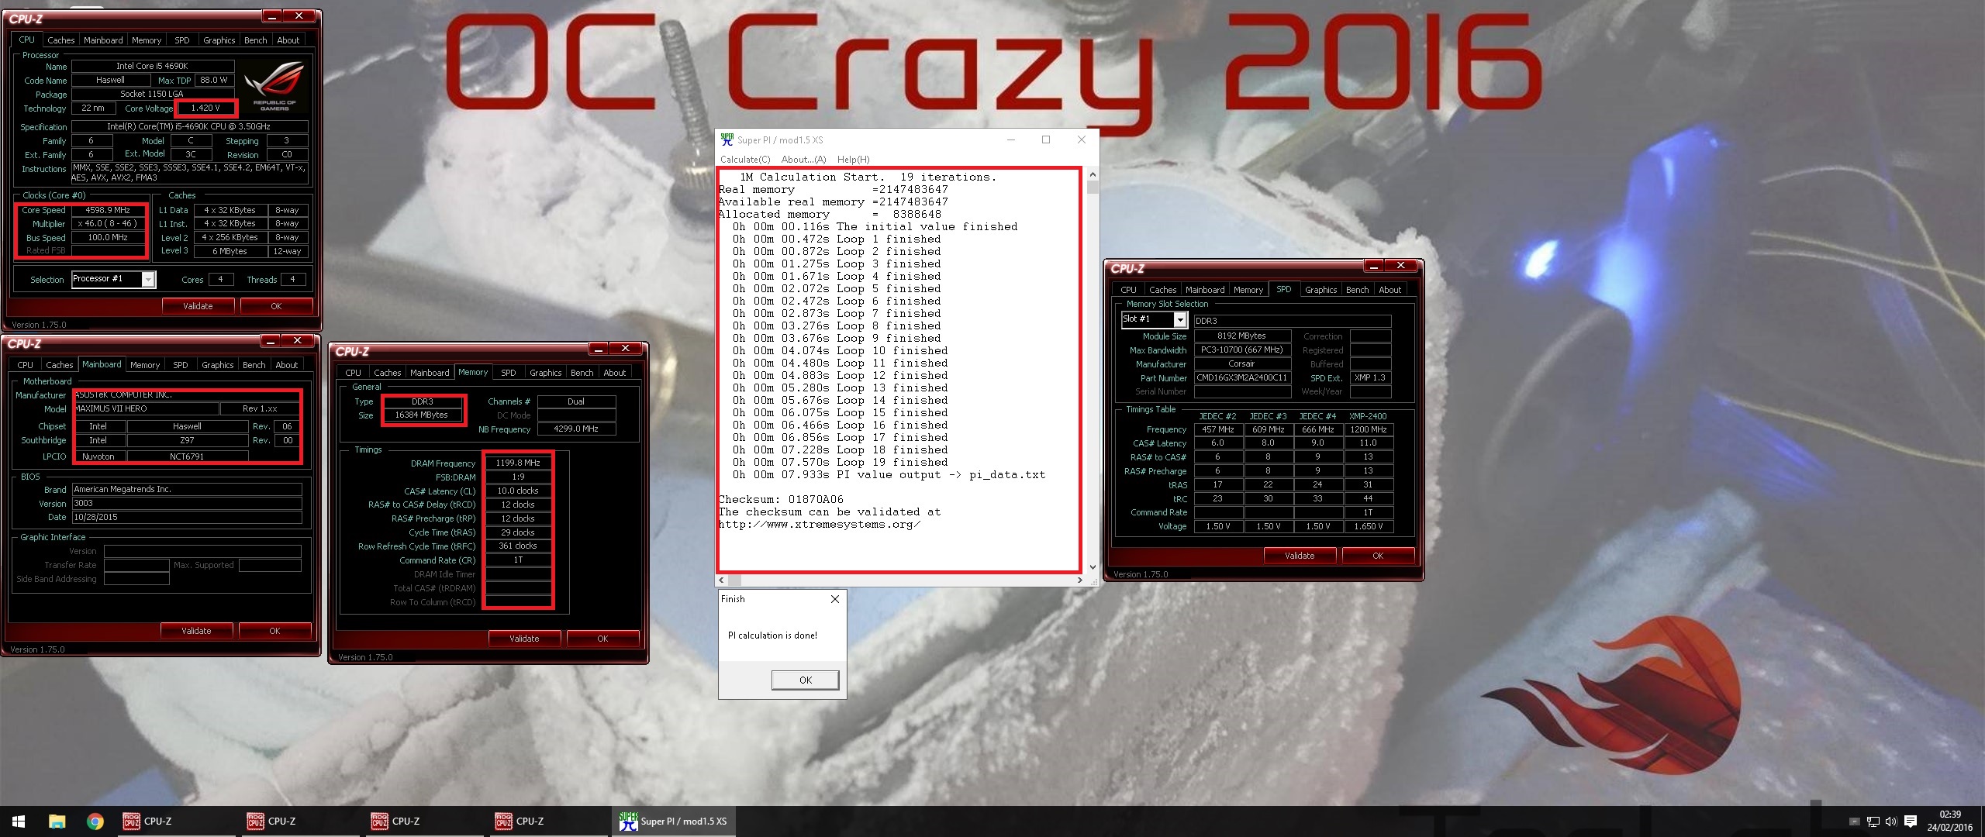Image resolution: width=1985 pixels, height=837 pixels.
Task: Click NB Frequency value 4299.0 MHz
Action: click(576, 429)
